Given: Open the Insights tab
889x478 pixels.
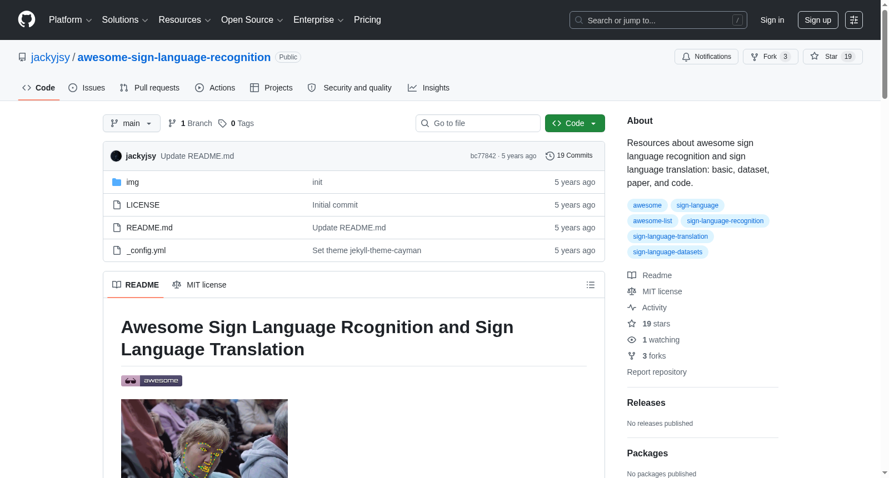Looking at the screenshot, I should 428,88.
